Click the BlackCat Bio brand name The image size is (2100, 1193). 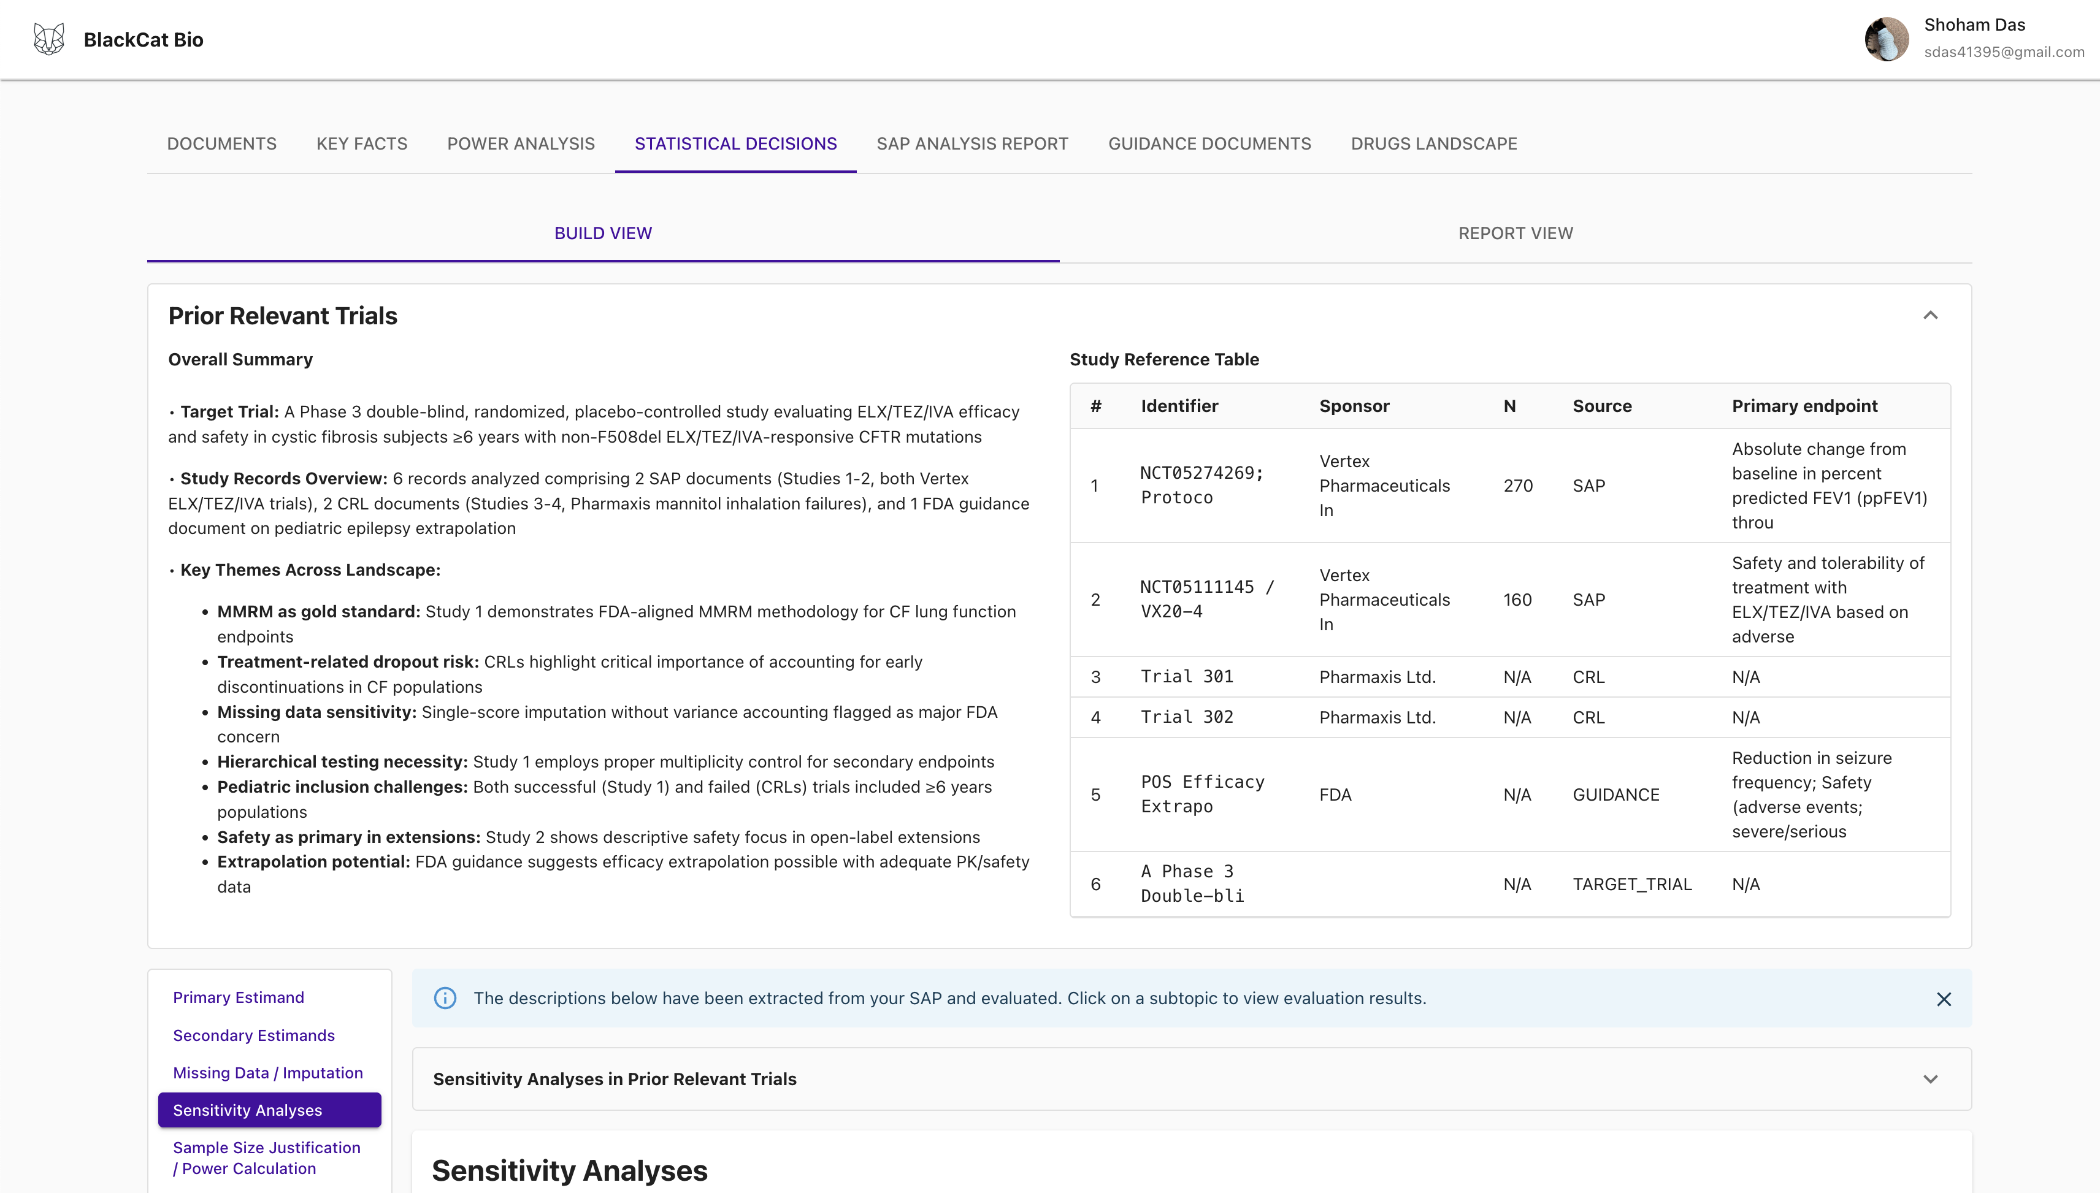(x=144, y=39)
